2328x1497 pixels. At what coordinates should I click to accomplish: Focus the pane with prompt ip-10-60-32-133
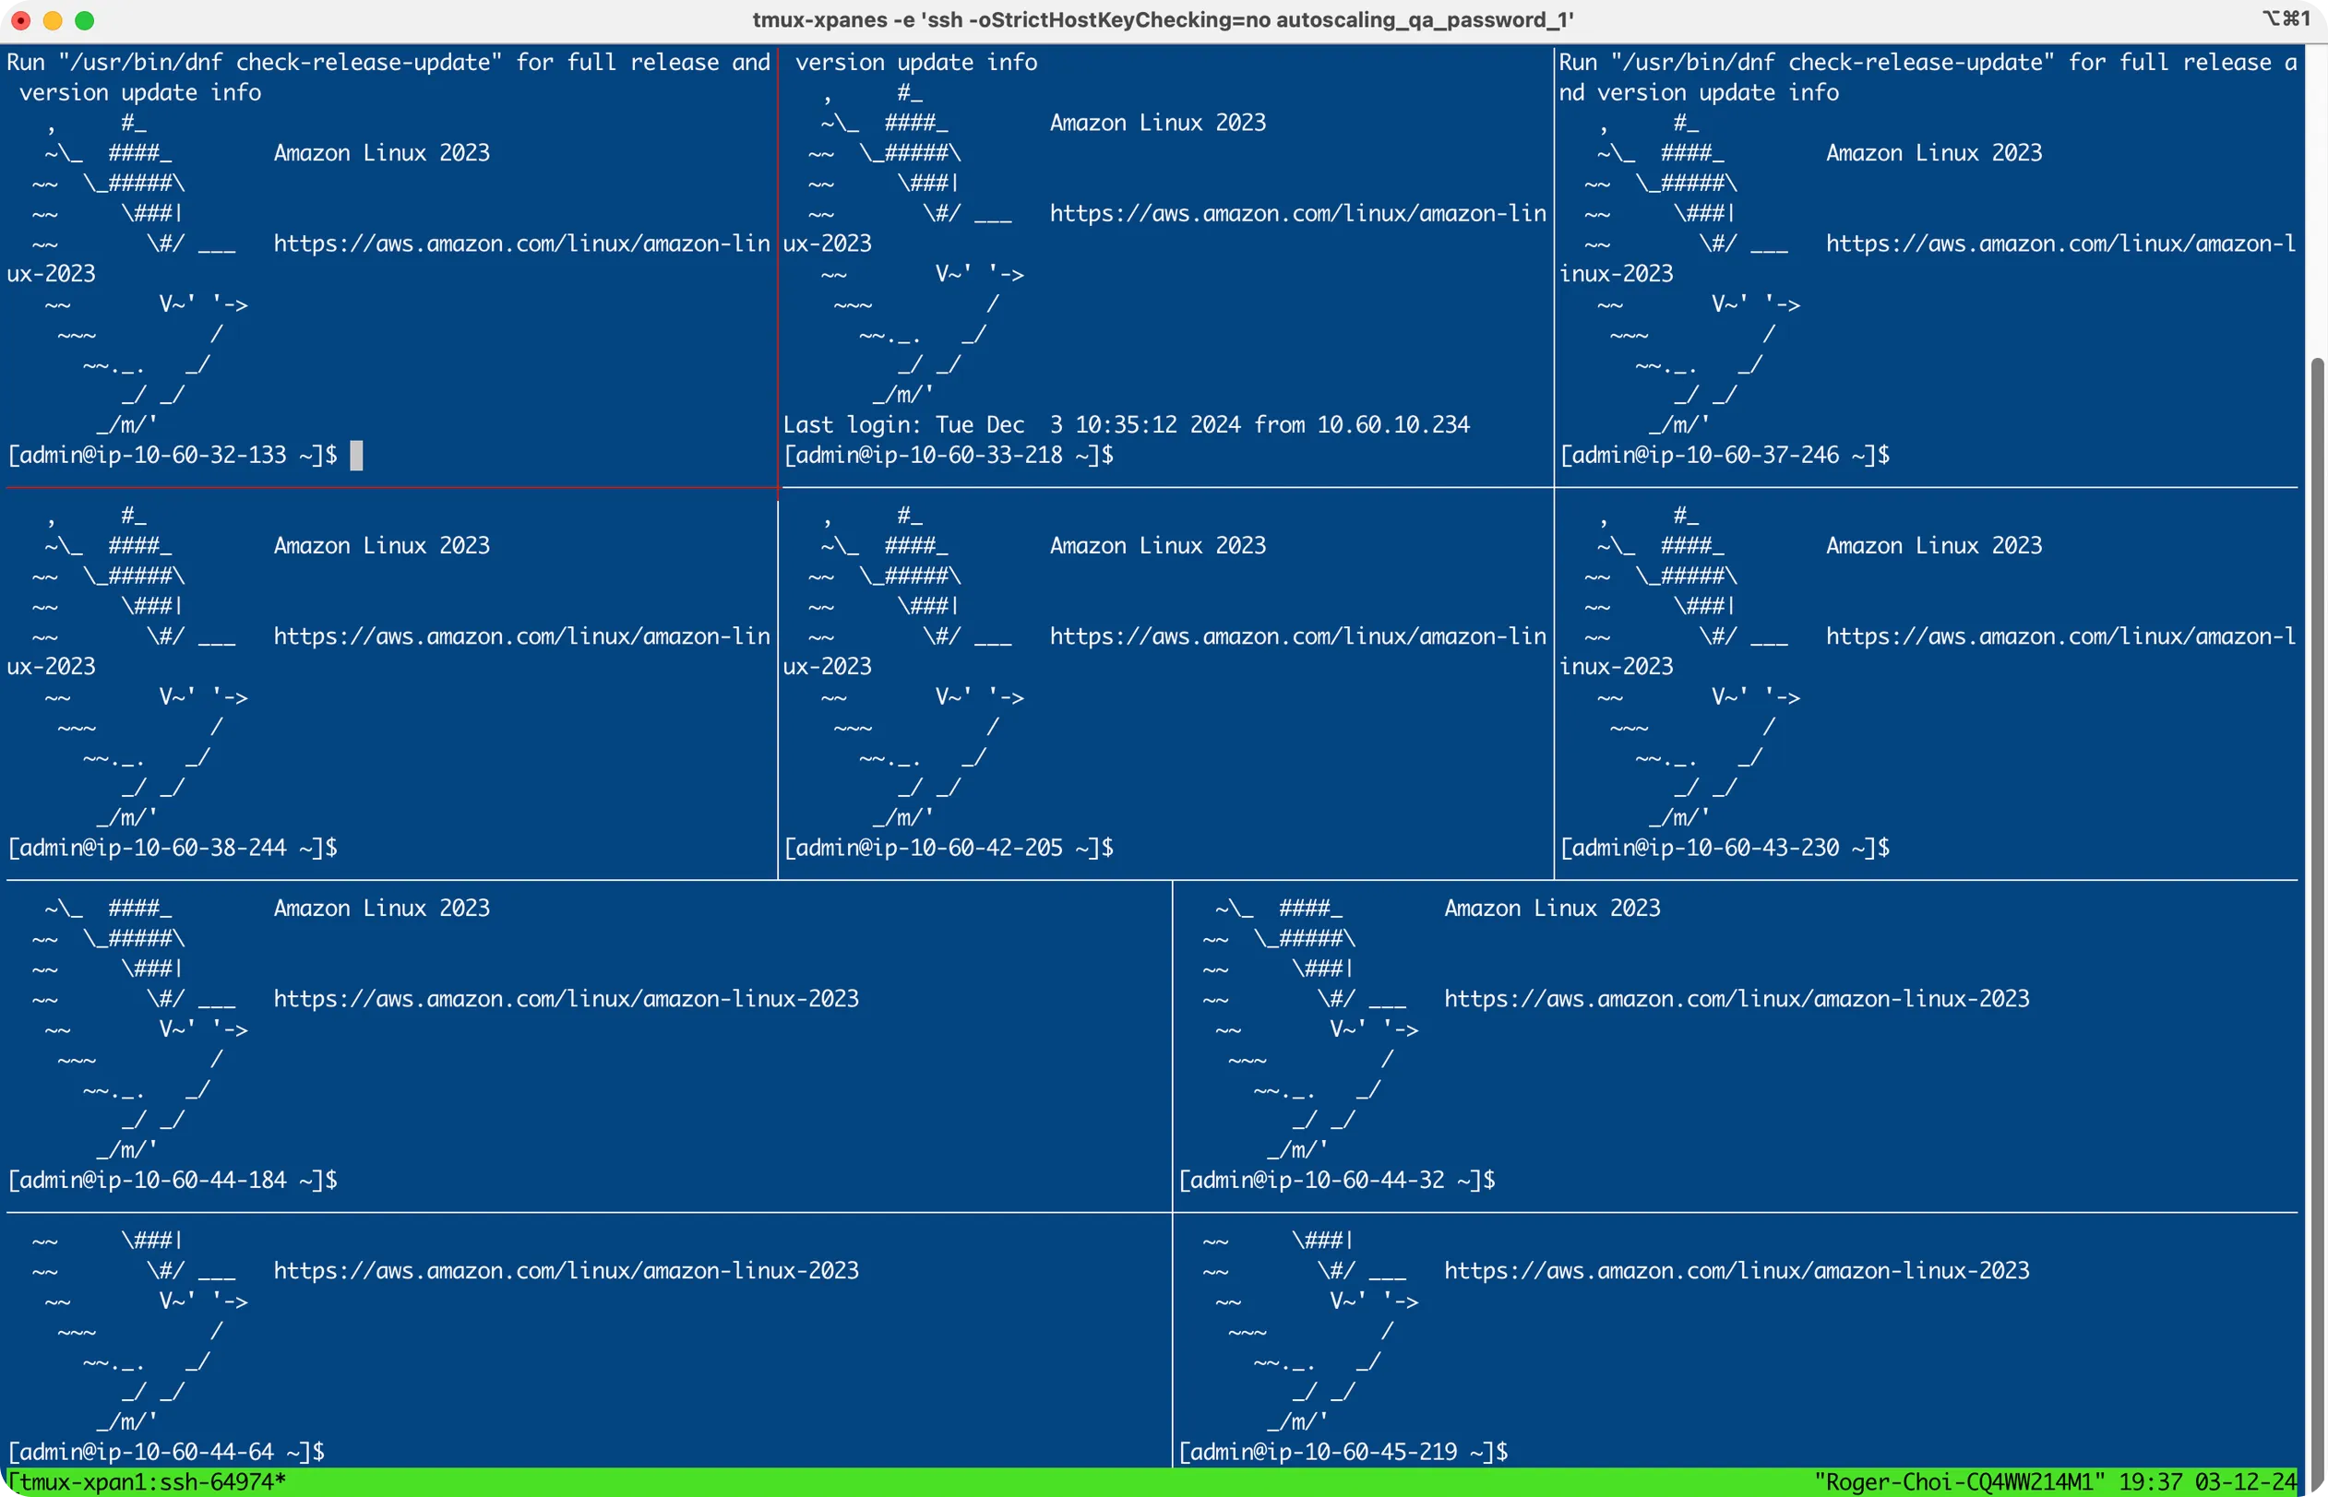pyautogui.click(x=173, y=455)
